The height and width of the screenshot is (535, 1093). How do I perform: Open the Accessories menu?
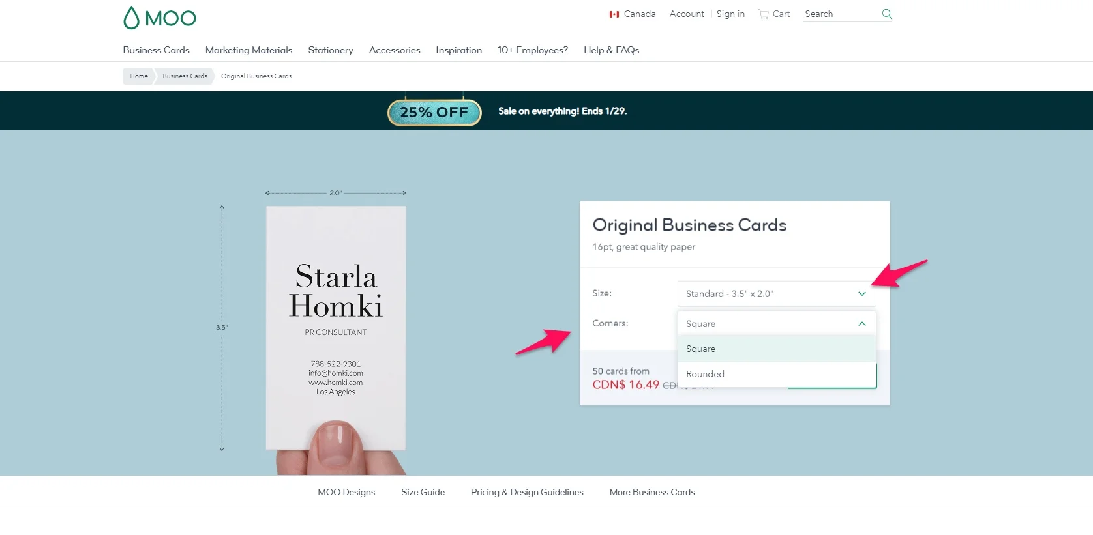pyautogui.click(x=395, y=50)
